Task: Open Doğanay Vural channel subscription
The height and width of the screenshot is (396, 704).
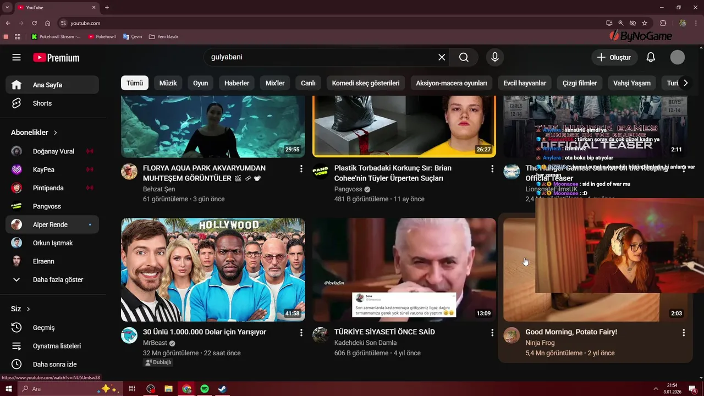Action: [52, 151]
